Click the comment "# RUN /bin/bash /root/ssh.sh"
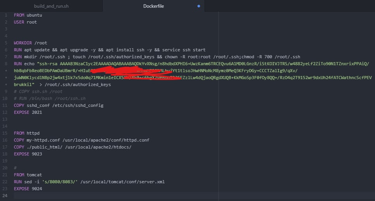The height and width of the screenshot is (201, 375). [x=50, y=98]
